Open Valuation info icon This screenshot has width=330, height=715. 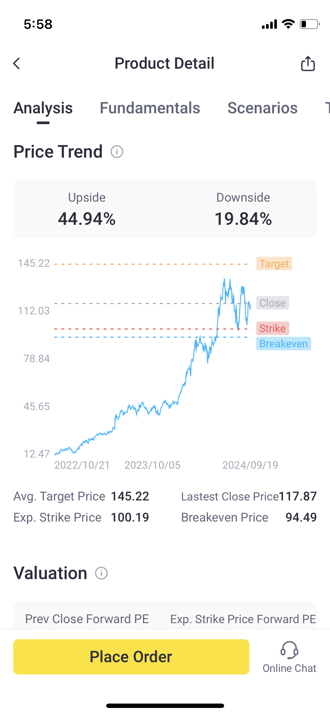tap(101, 573)
